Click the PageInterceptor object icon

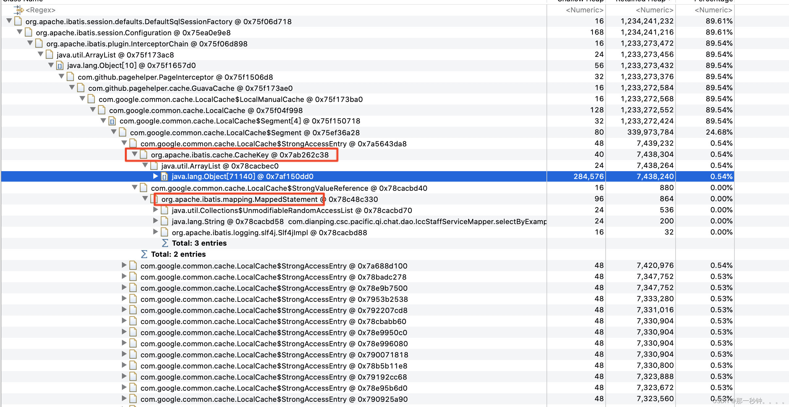tap(70, 77)
